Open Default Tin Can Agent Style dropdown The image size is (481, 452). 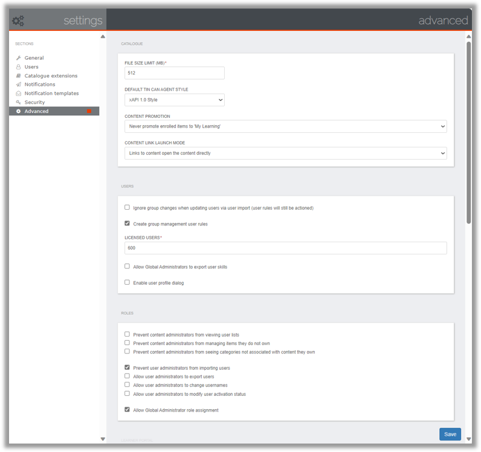[175, 100]
